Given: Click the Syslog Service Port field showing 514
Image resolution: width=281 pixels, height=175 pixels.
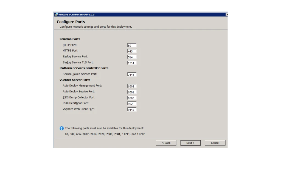Looking at the screenshot, I should point(132,57).
